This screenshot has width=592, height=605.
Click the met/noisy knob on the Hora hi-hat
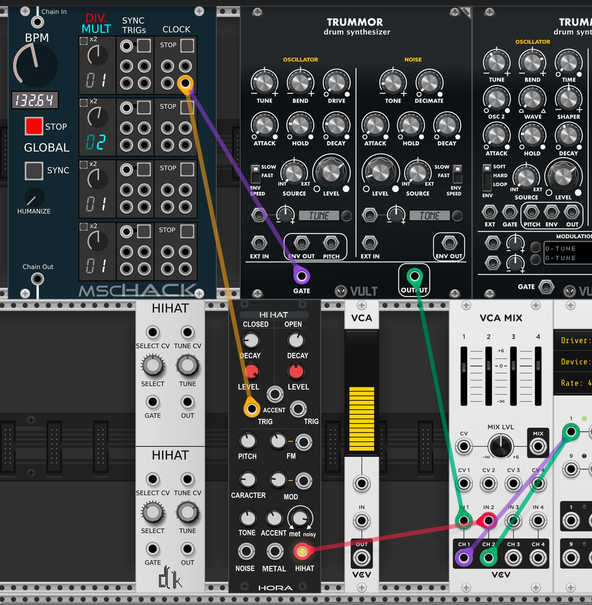300,518
